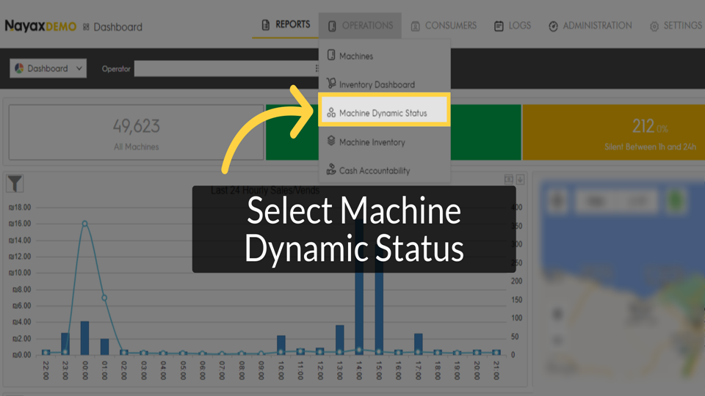Click the 10:00 sales bar
Image resolution: width=705 pixels, height=396 pixels.
[x=281, y=345]
